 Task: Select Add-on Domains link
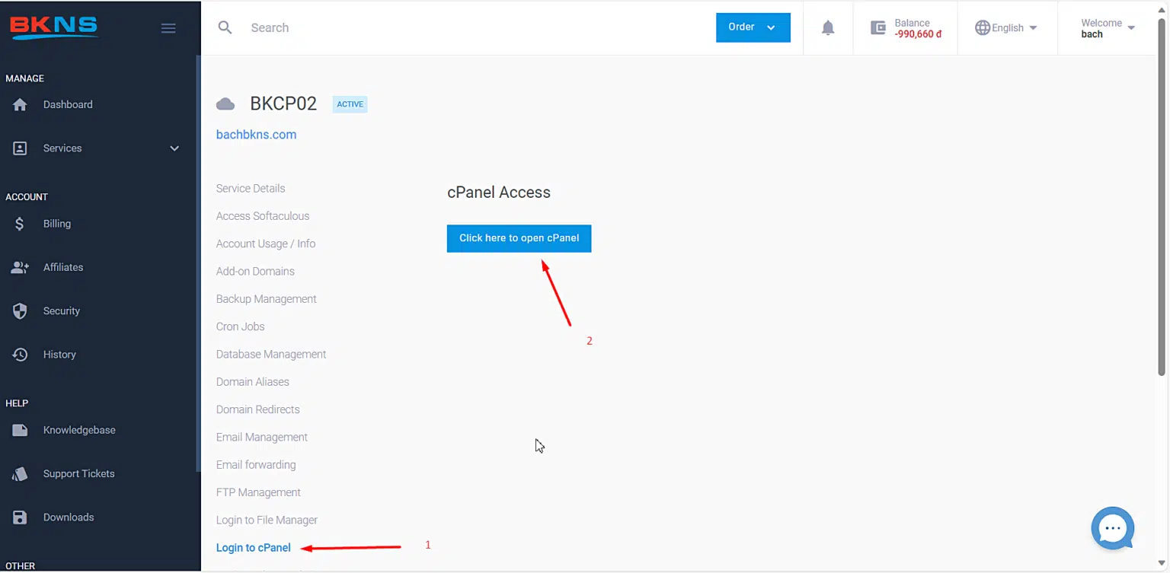tap(255, 272)
